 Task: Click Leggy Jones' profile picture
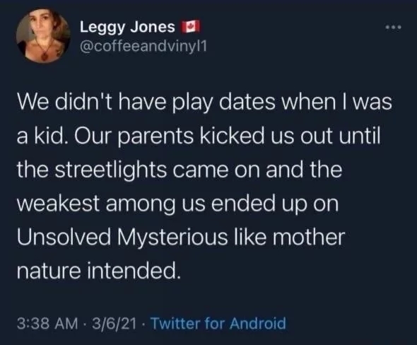pyautogui.click(x=43, y=35)
